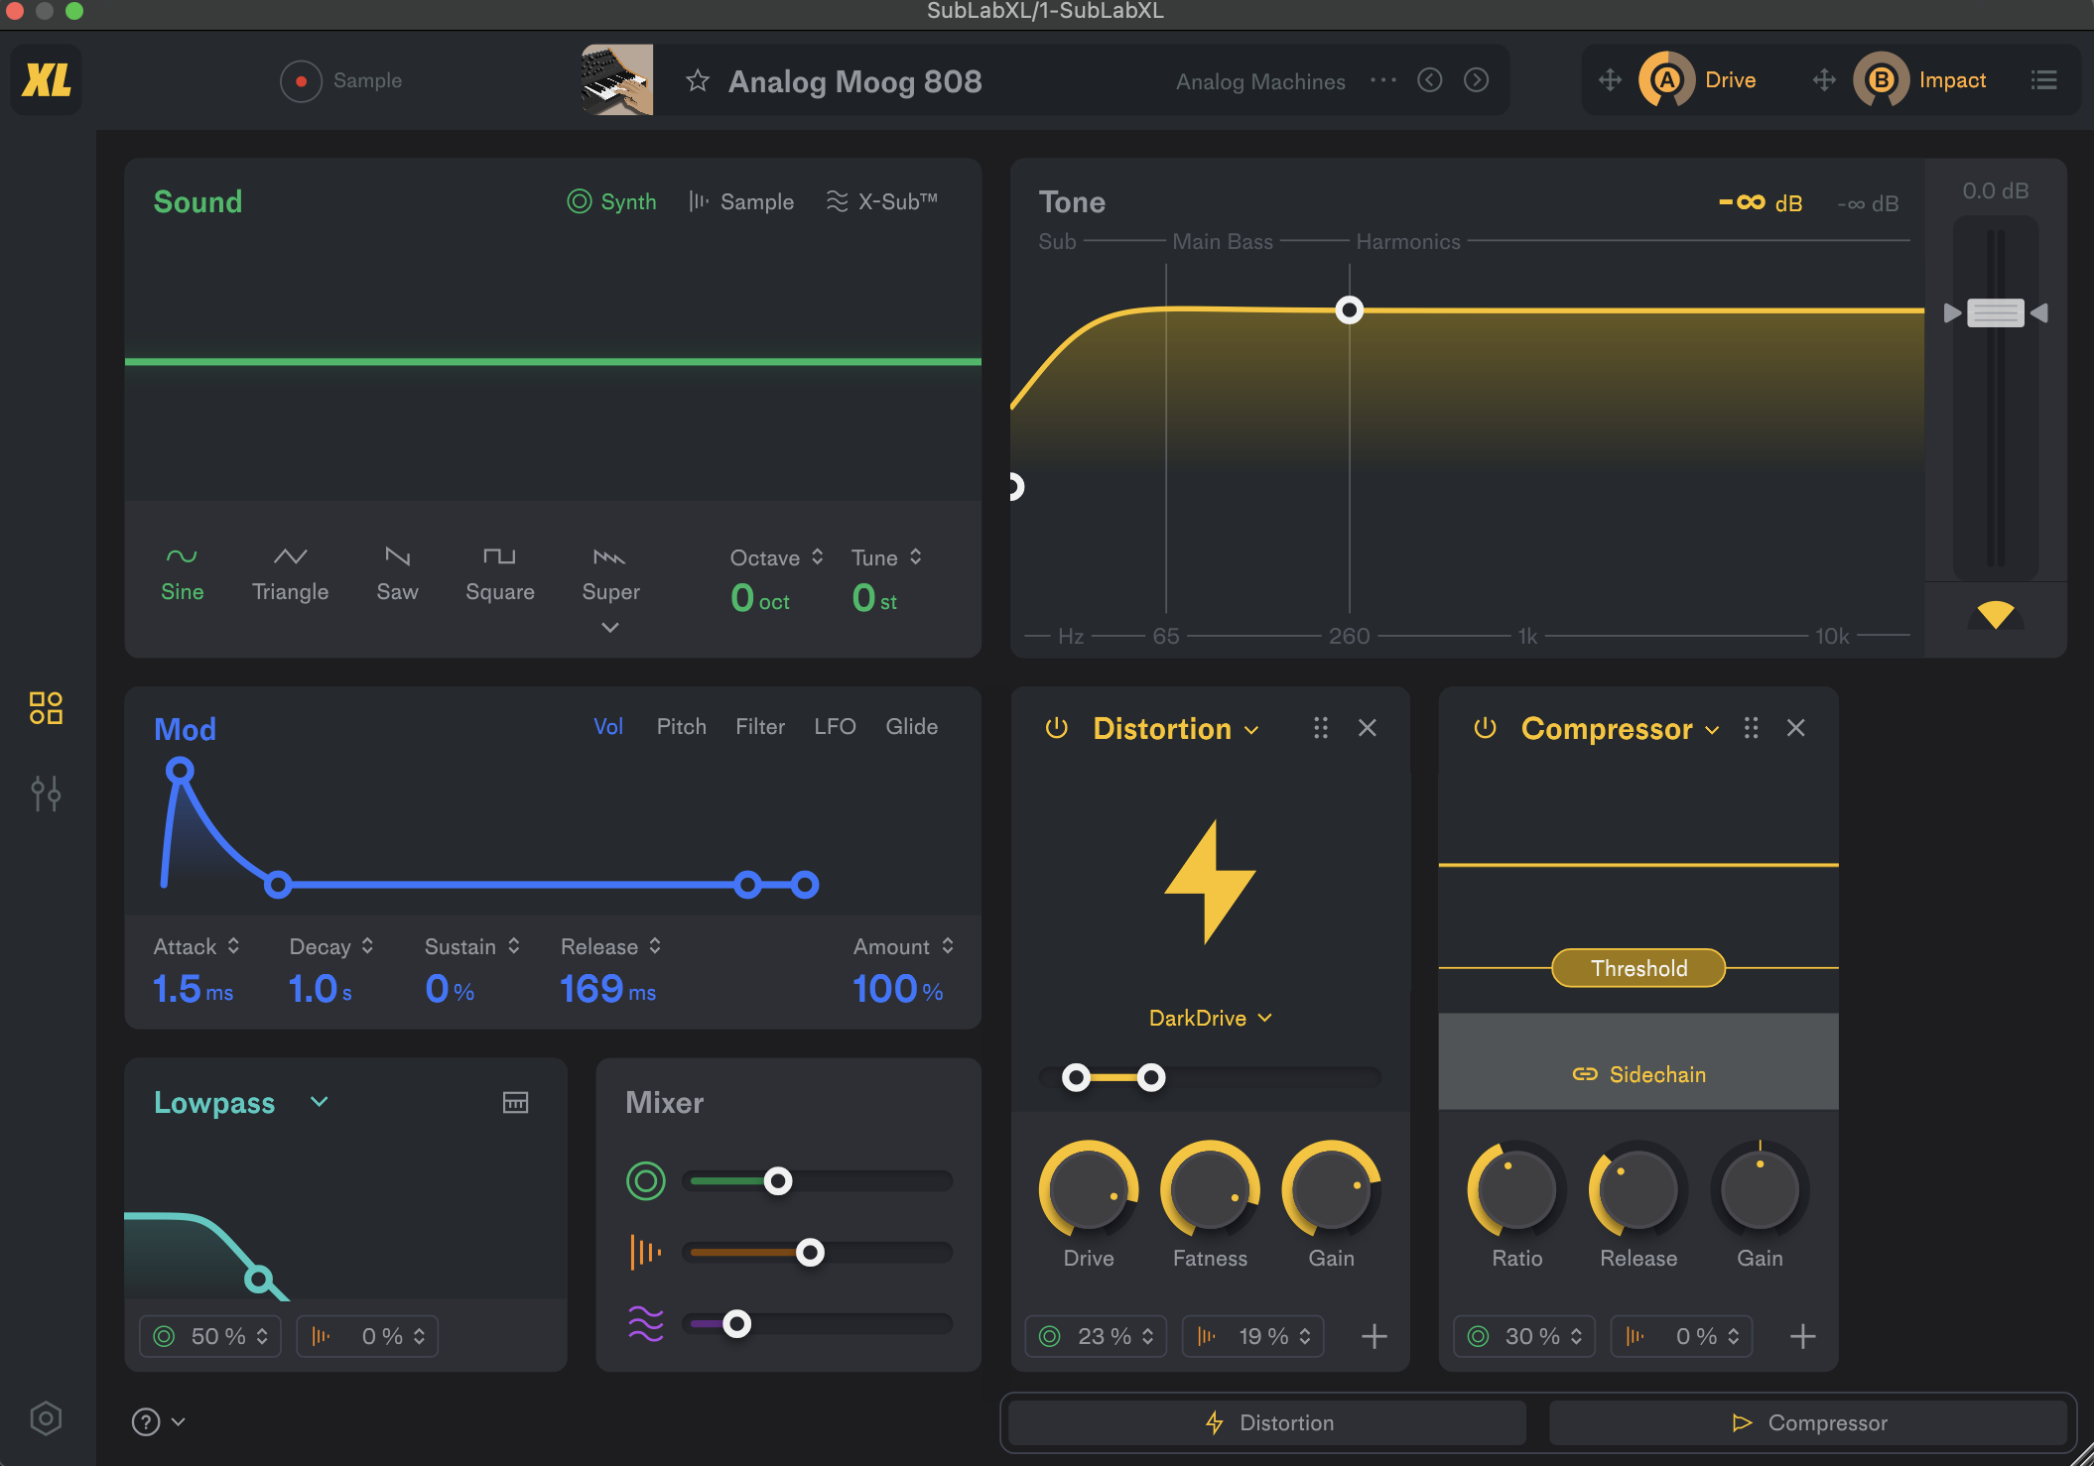The height and width of the screenshot is (1466, 2094).
Task: Click the sample mixer channel icon
Action: [646, 1253]
